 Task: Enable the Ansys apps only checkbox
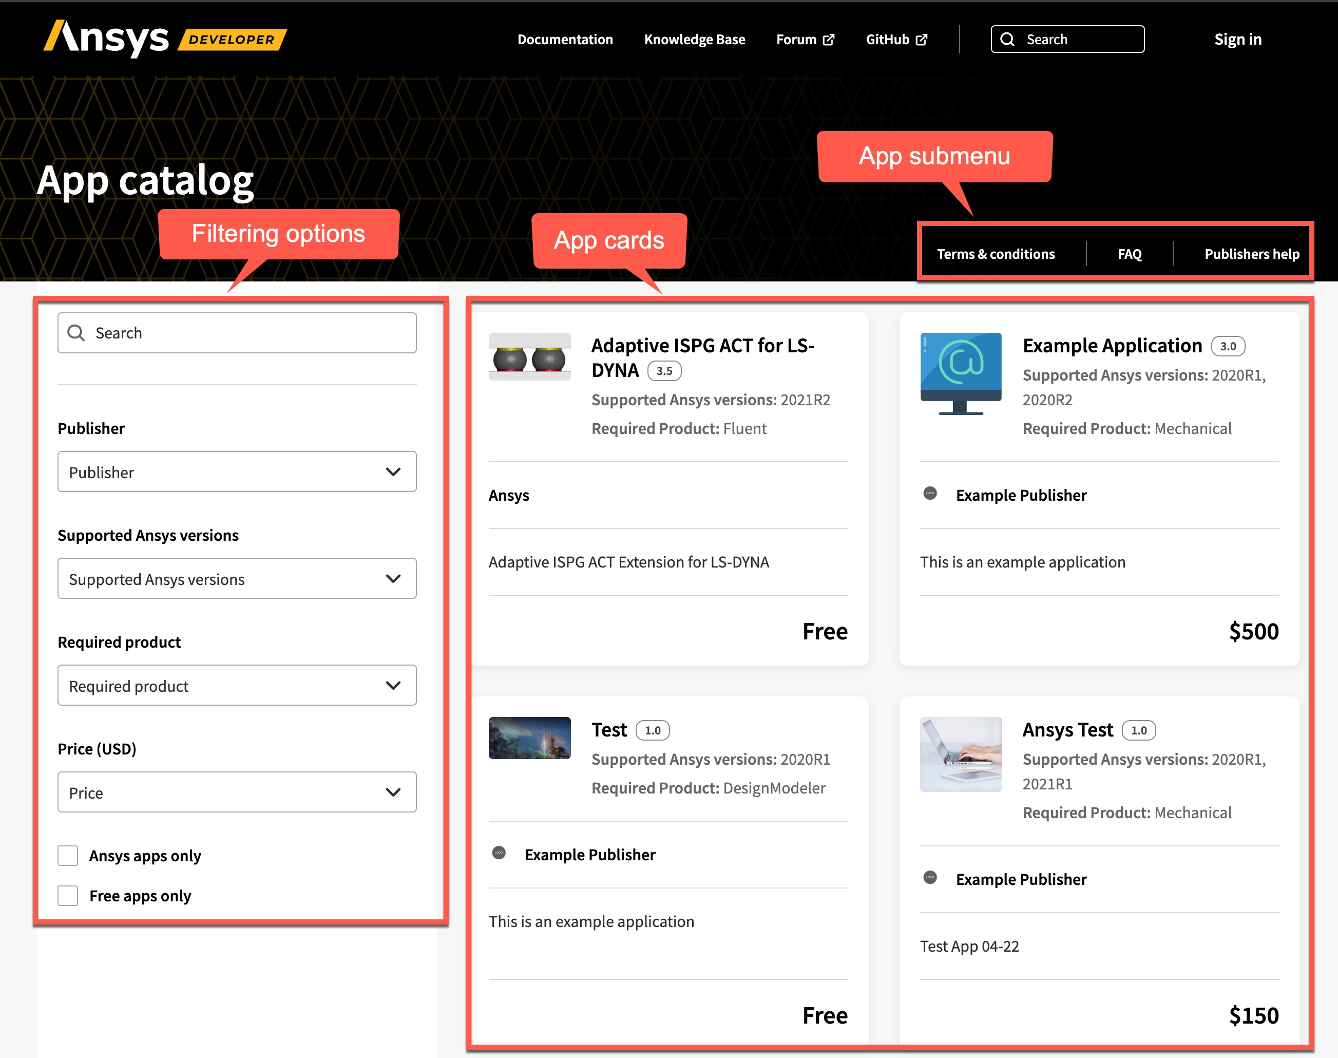point(68,856)
